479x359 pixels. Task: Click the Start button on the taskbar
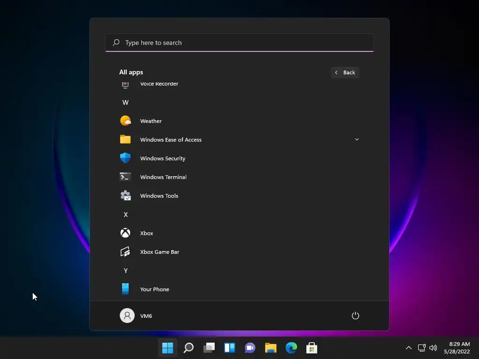point(168,348)
